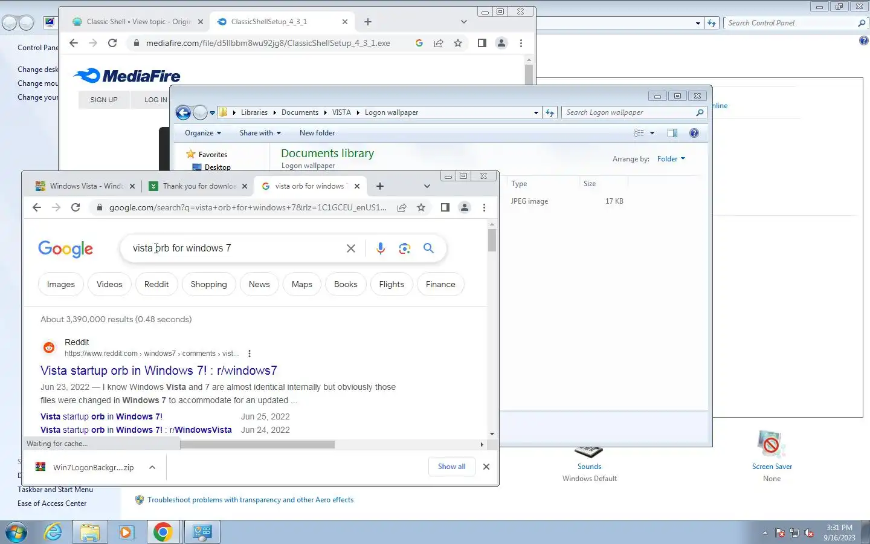Show the Explorer preview pane
870x544 pixels.
[x=672, y=133]
